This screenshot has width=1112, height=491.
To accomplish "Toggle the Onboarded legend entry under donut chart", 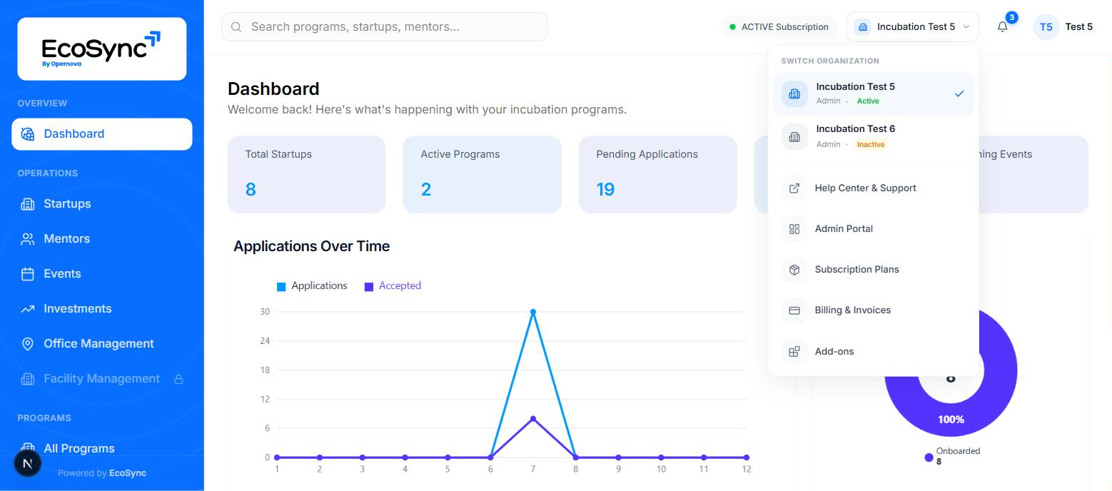I will [953, 456].
